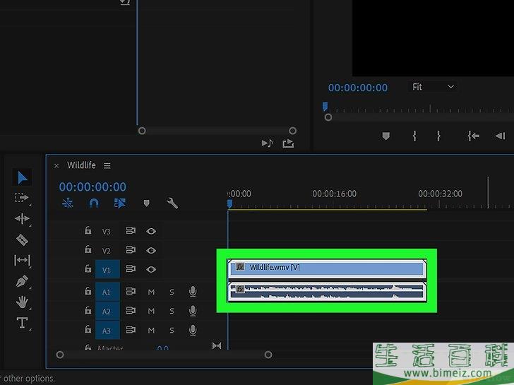This screenshot has width=514, height=385.
Task: Solo audio track A2
Action: (x=172, y=311)
